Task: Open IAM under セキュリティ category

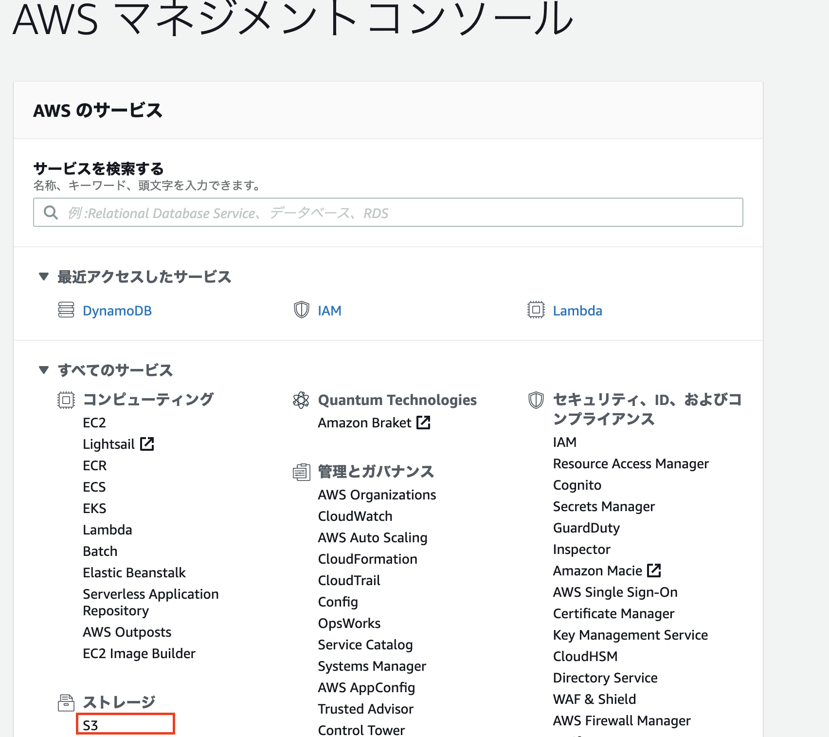Action: (565, 442)
